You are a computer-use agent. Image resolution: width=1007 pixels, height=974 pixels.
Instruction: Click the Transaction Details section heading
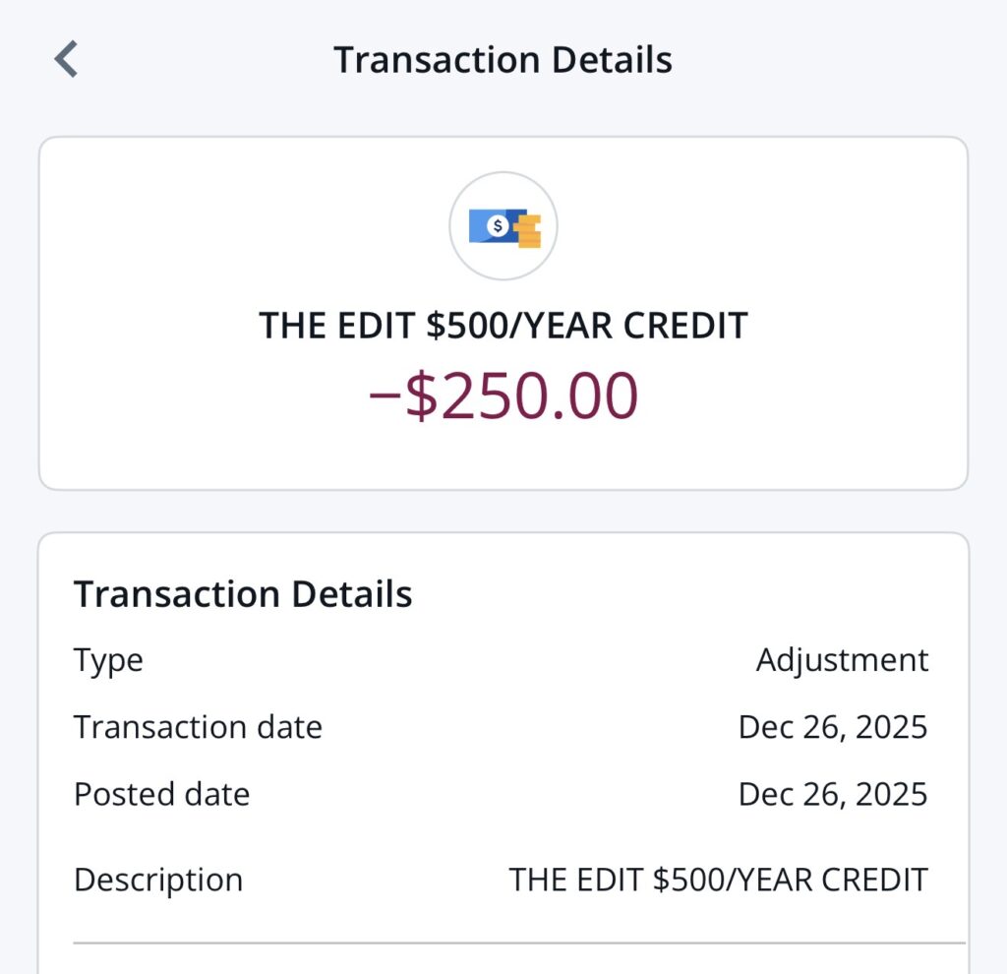(243, 594)
